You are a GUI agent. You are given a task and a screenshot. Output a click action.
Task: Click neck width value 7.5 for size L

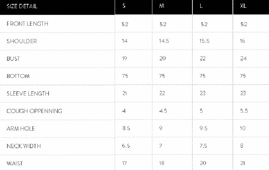[203, 146]
